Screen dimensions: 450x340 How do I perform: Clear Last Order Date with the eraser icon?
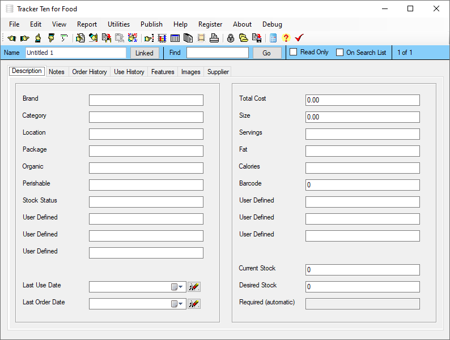pyautogui.click(x=194, y=304)
